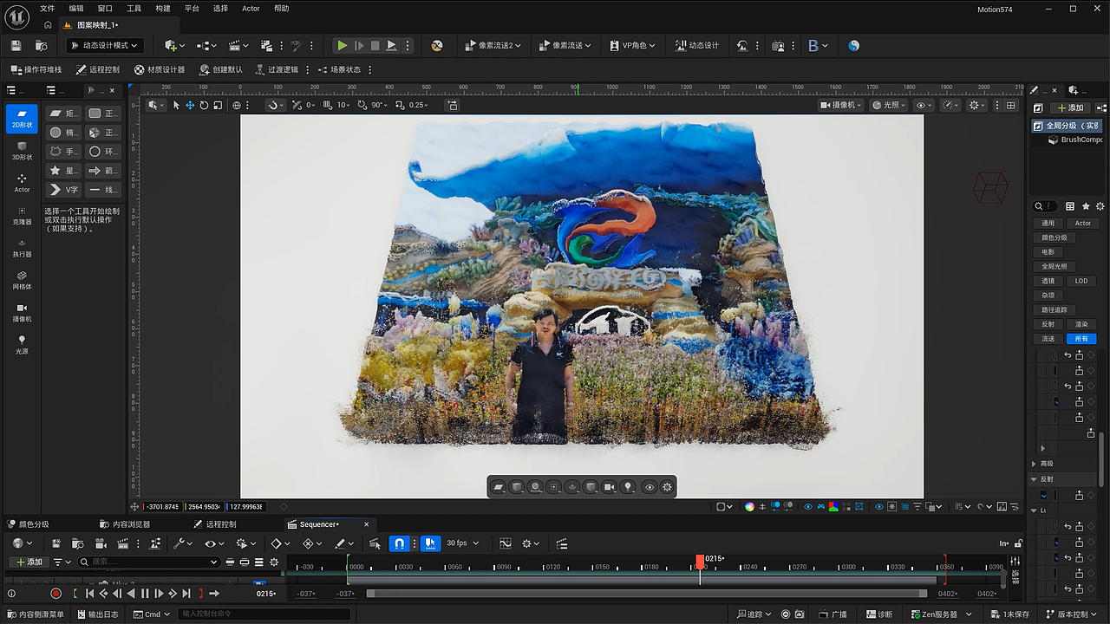This screenshot has width=1110, height=624.
Task: Click the console command input field
Action: [x=264, y=614]
